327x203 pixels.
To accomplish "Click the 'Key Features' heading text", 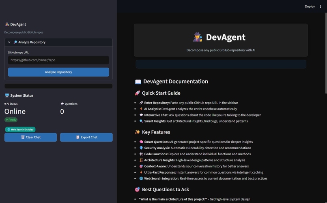I will coord(156,132).
